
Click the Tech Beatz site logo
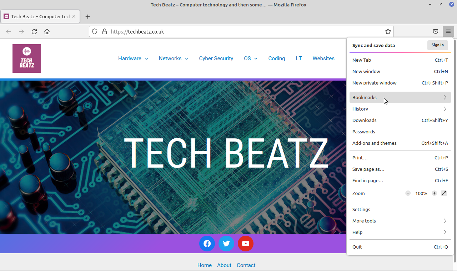pos(26,58)
